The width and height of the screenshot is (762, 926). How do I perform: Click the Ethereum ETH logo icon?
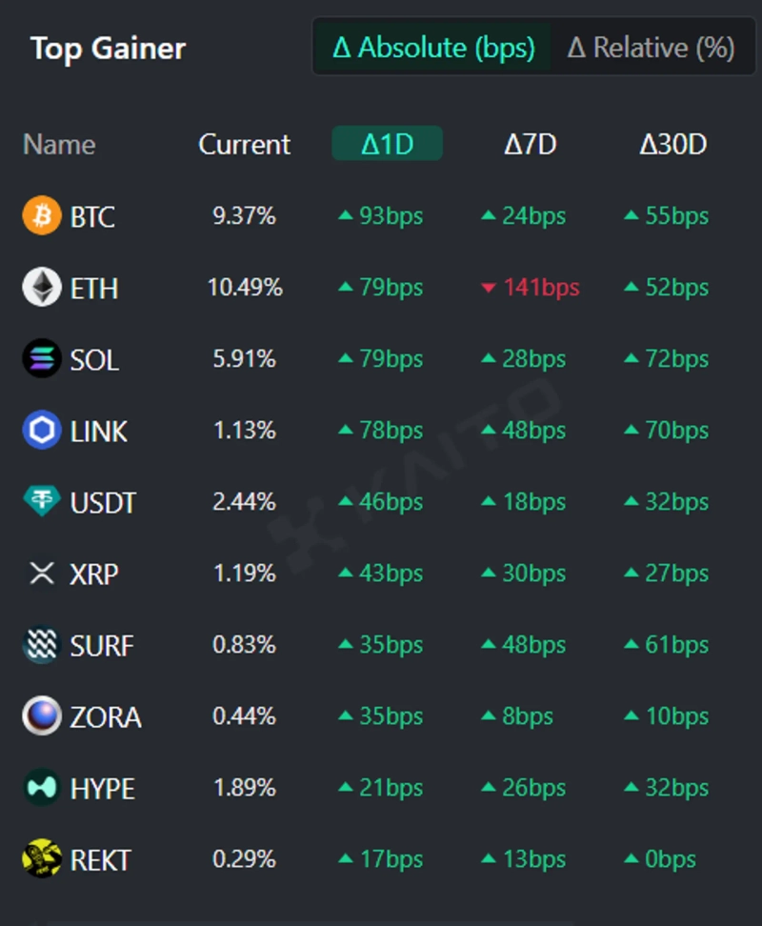coord(41,288)
